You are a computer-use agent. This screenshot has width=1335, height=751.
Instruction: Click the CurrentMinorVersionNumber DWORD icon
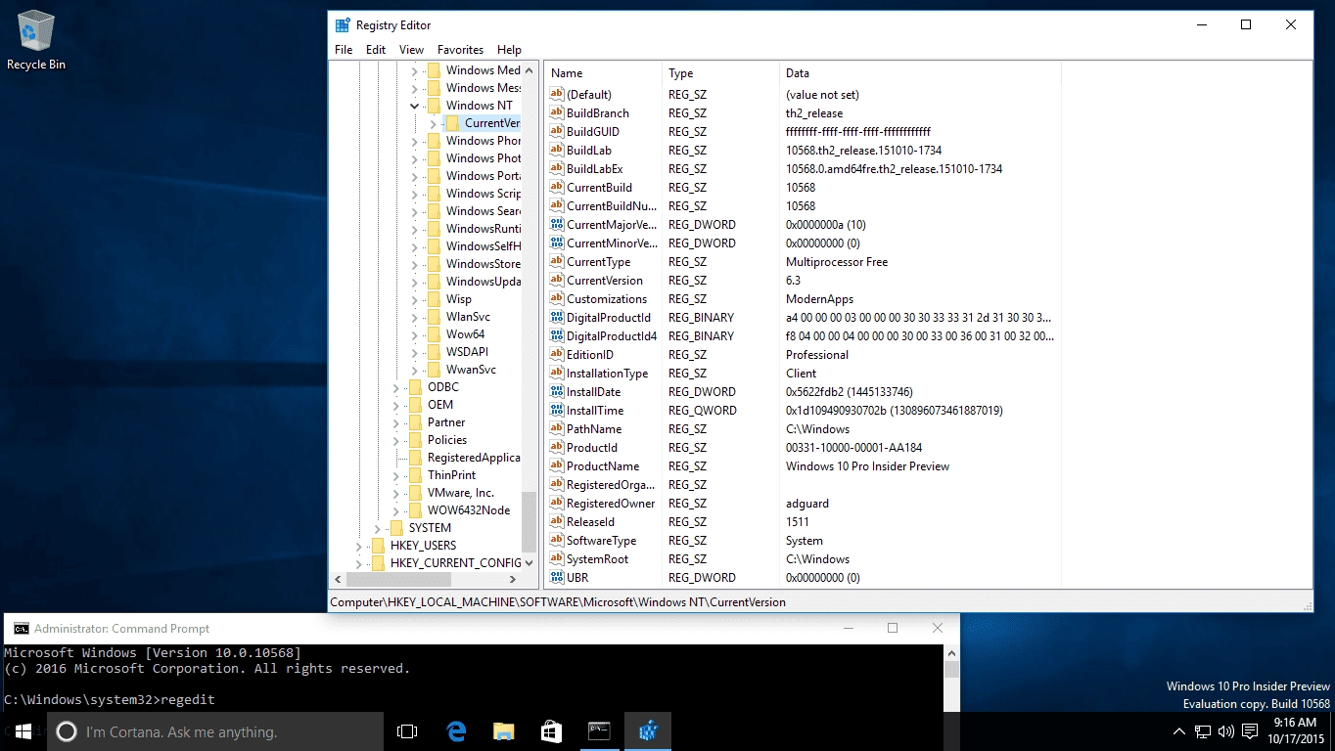[557, 243]
